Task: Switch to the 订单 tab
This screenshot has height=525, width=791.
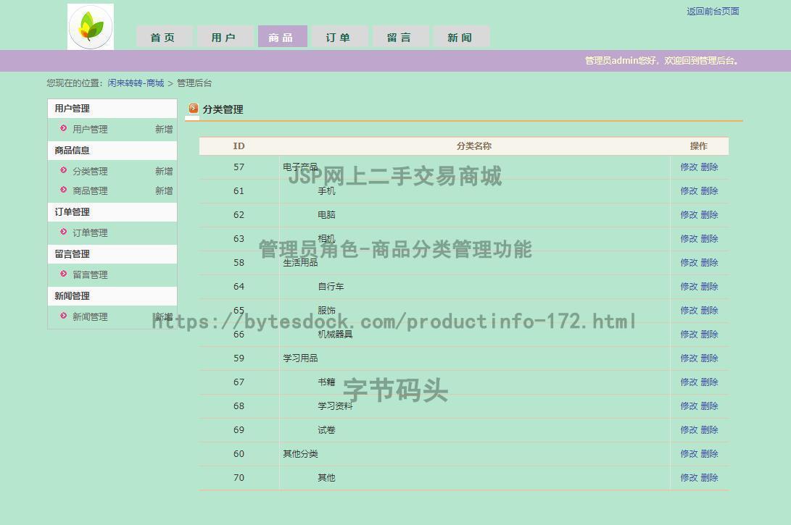Action: pos(339,36)
